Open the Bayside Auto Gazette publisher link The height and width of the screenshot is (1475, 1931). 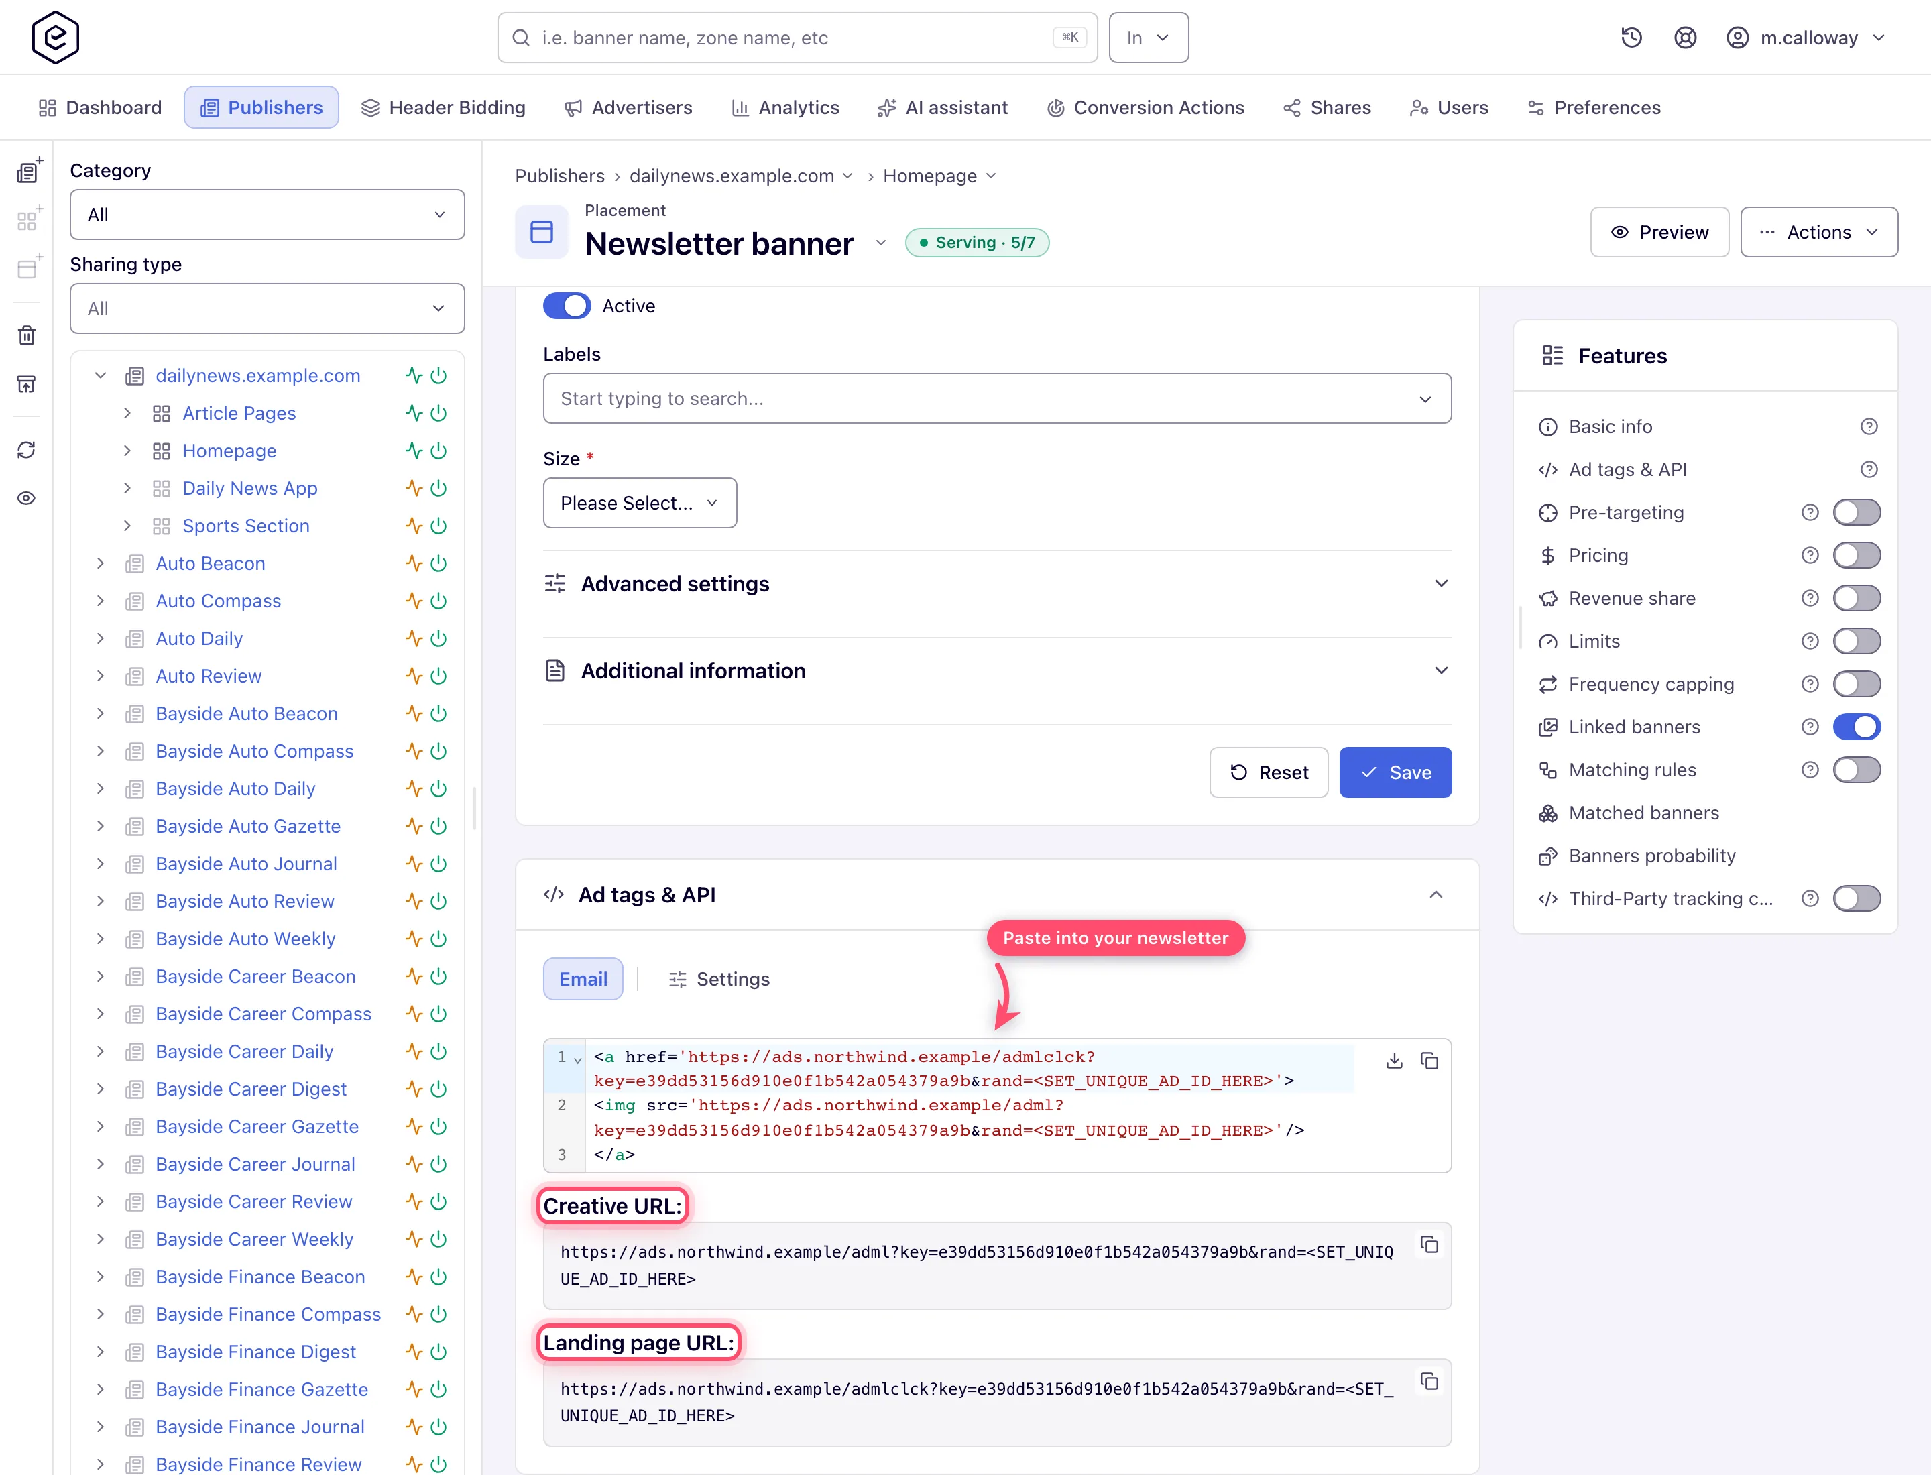[x=247, y=827]
